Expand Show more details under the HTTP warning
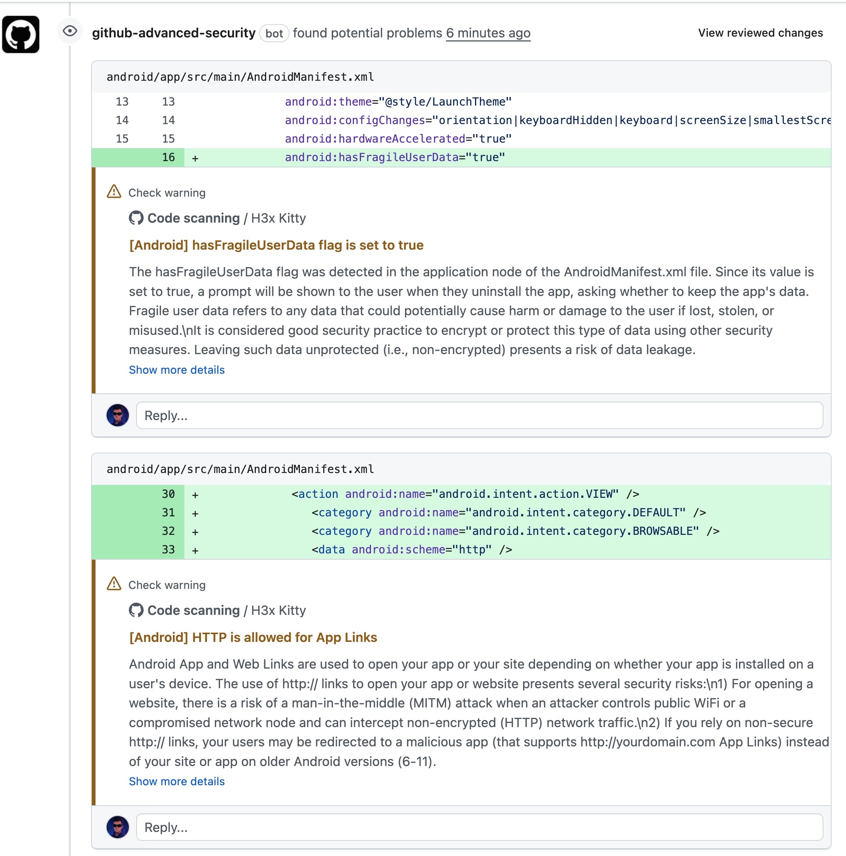 pyautogui.click(x=176, y=782)
